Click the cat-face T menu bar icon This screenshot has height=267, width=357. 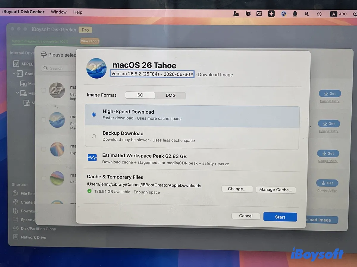[x=248, y=14]
